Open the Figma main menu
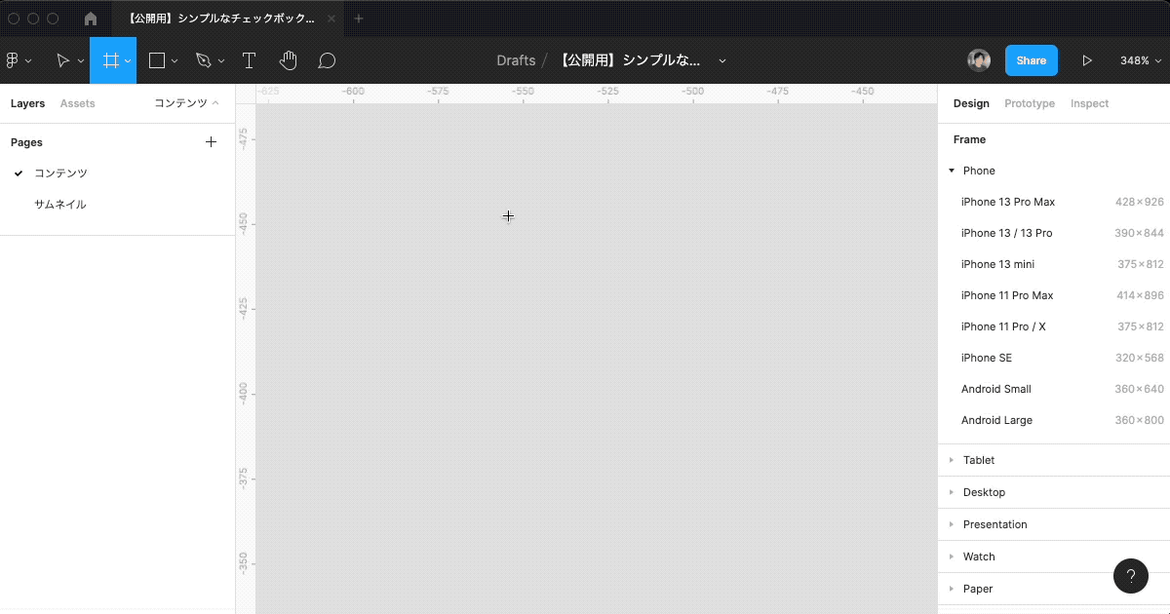The height and width of the screenshot is (614, 1170). 14,59
